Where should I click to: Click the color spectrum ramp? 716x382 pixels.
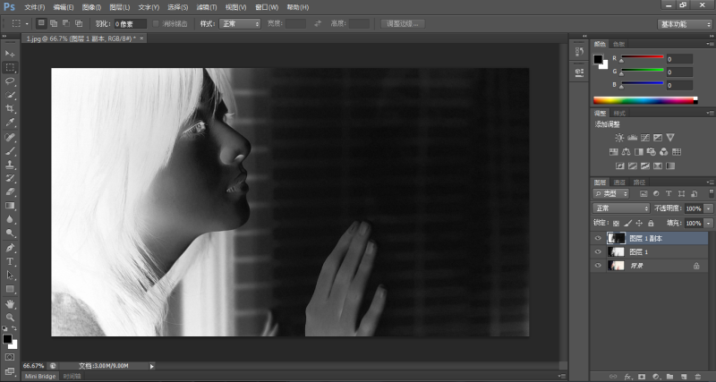tap(641, 100)
